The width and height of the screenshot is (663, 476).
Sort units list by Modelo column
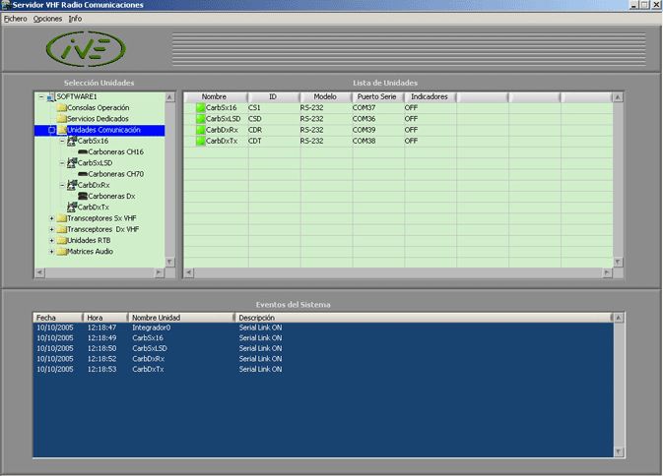325,97
